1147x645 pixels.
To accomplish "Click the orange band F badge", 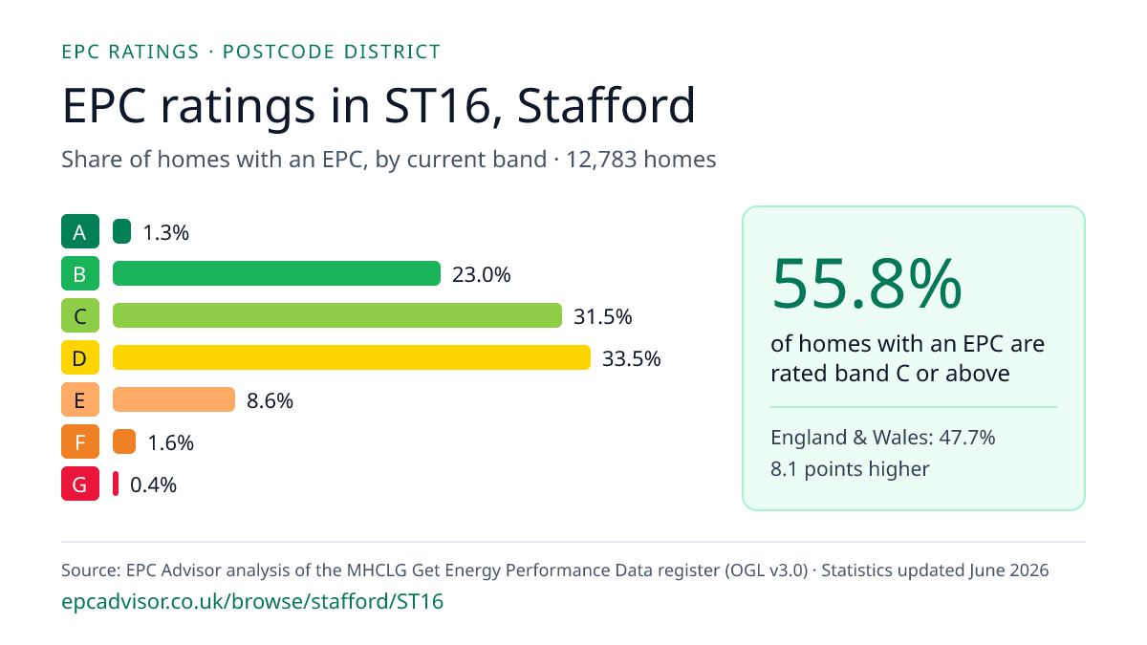I will (80, 442).
